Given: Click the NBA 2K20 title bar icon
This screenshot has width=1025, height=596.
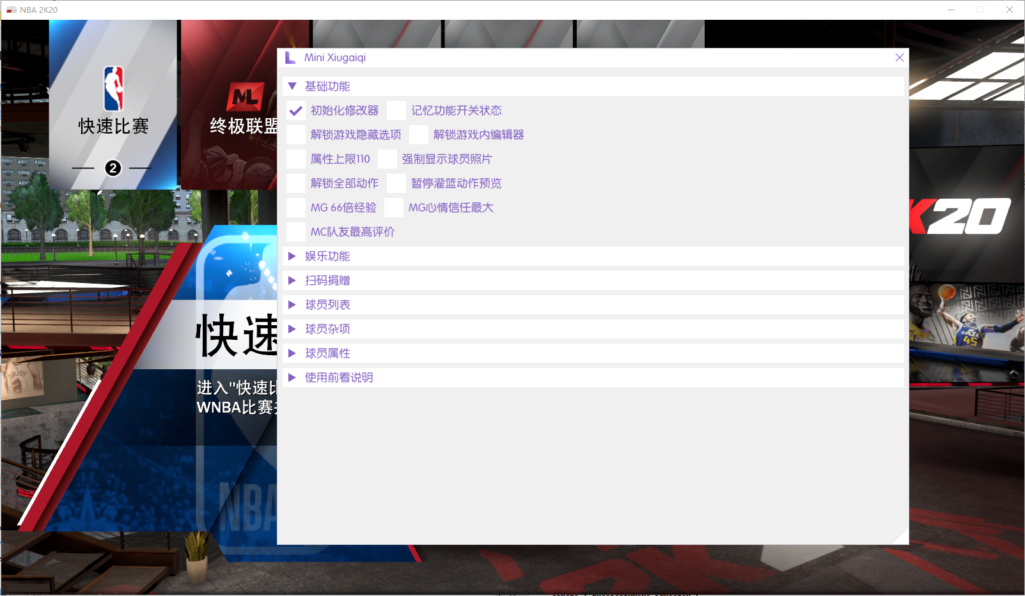Looking at the screenshot, I should [x=11, y=10].
